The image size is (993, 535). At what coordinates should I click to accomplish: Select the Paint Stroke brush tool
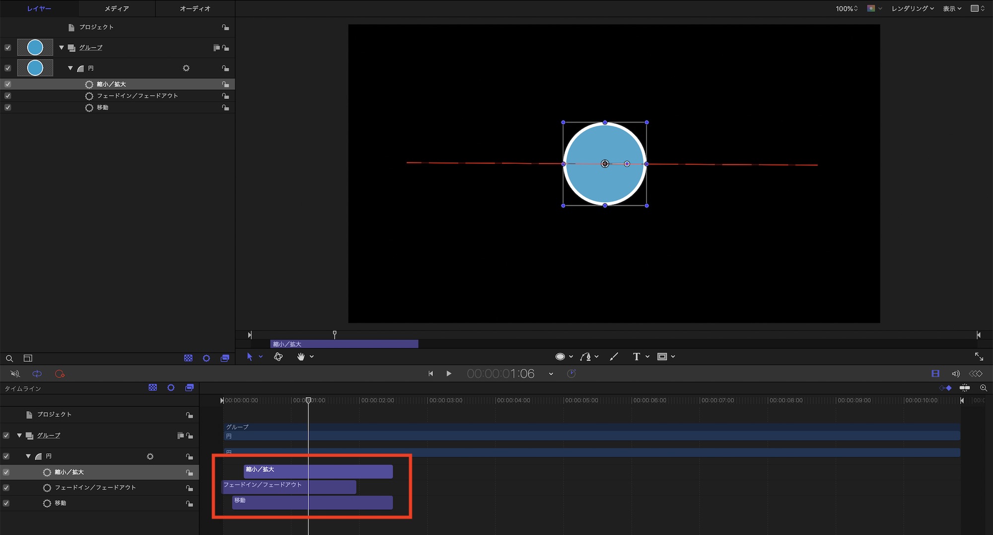point(614,357)
